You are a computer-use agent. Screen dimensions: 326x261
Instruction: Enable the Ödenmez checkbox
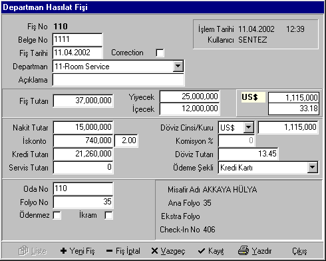click(57, 215)
